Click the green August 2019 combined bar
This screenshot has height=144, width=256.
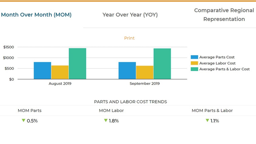pyautogui.click(x=77, y=64)
